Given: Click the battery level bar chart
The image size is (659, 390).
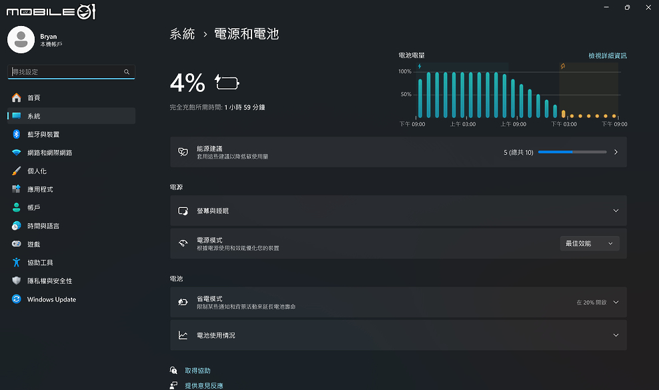Looking at the screenshot, I should coord(512,93).
